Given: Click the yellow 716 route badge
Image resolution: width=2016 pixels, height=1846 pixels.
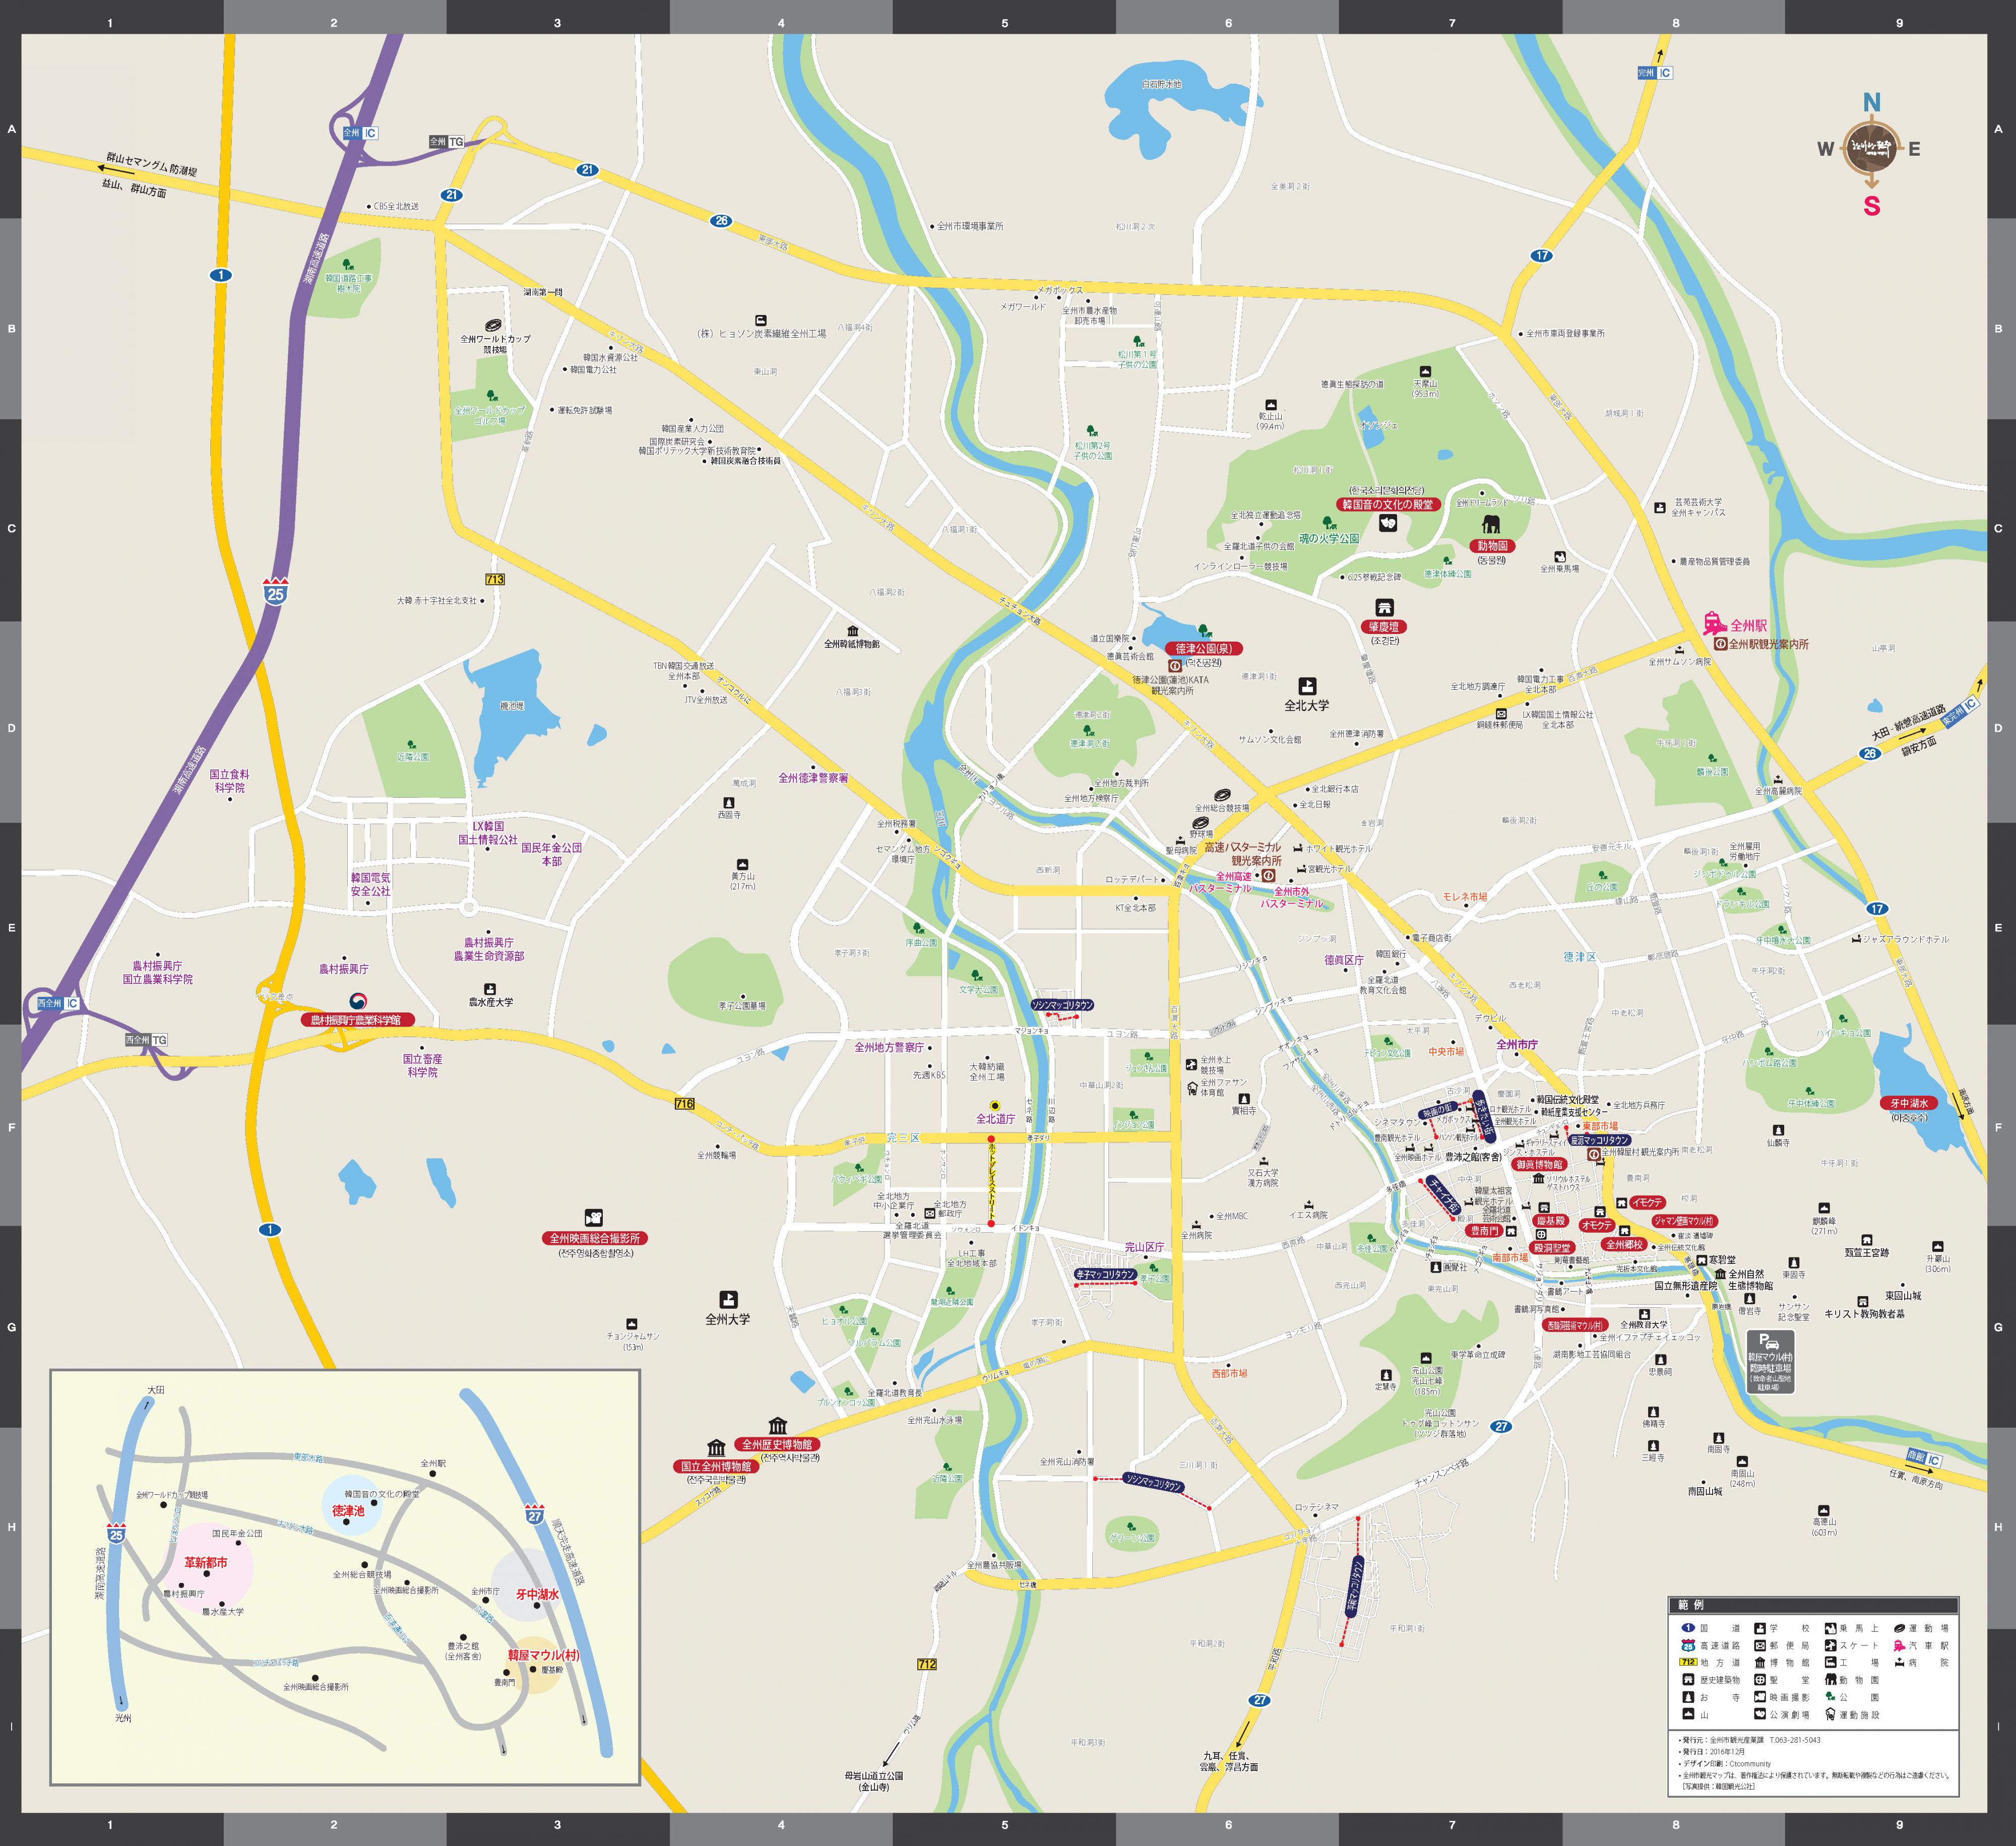Looking at the screenshot, I should coord(684,1103).
